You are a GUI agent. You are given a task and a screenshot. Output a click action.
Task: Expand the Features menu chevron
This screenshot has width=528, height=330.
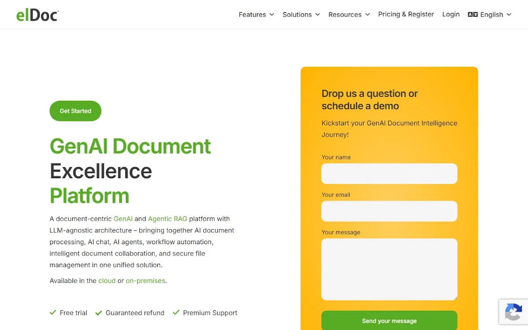272,15
